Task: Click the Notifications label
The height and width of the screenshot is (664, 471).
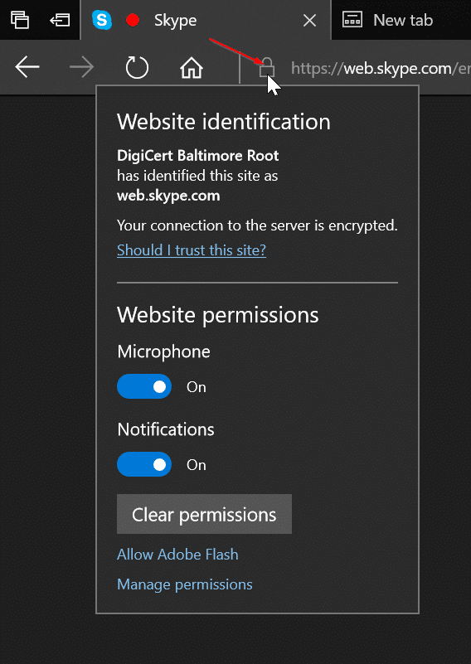Action: tap(166, 429)
